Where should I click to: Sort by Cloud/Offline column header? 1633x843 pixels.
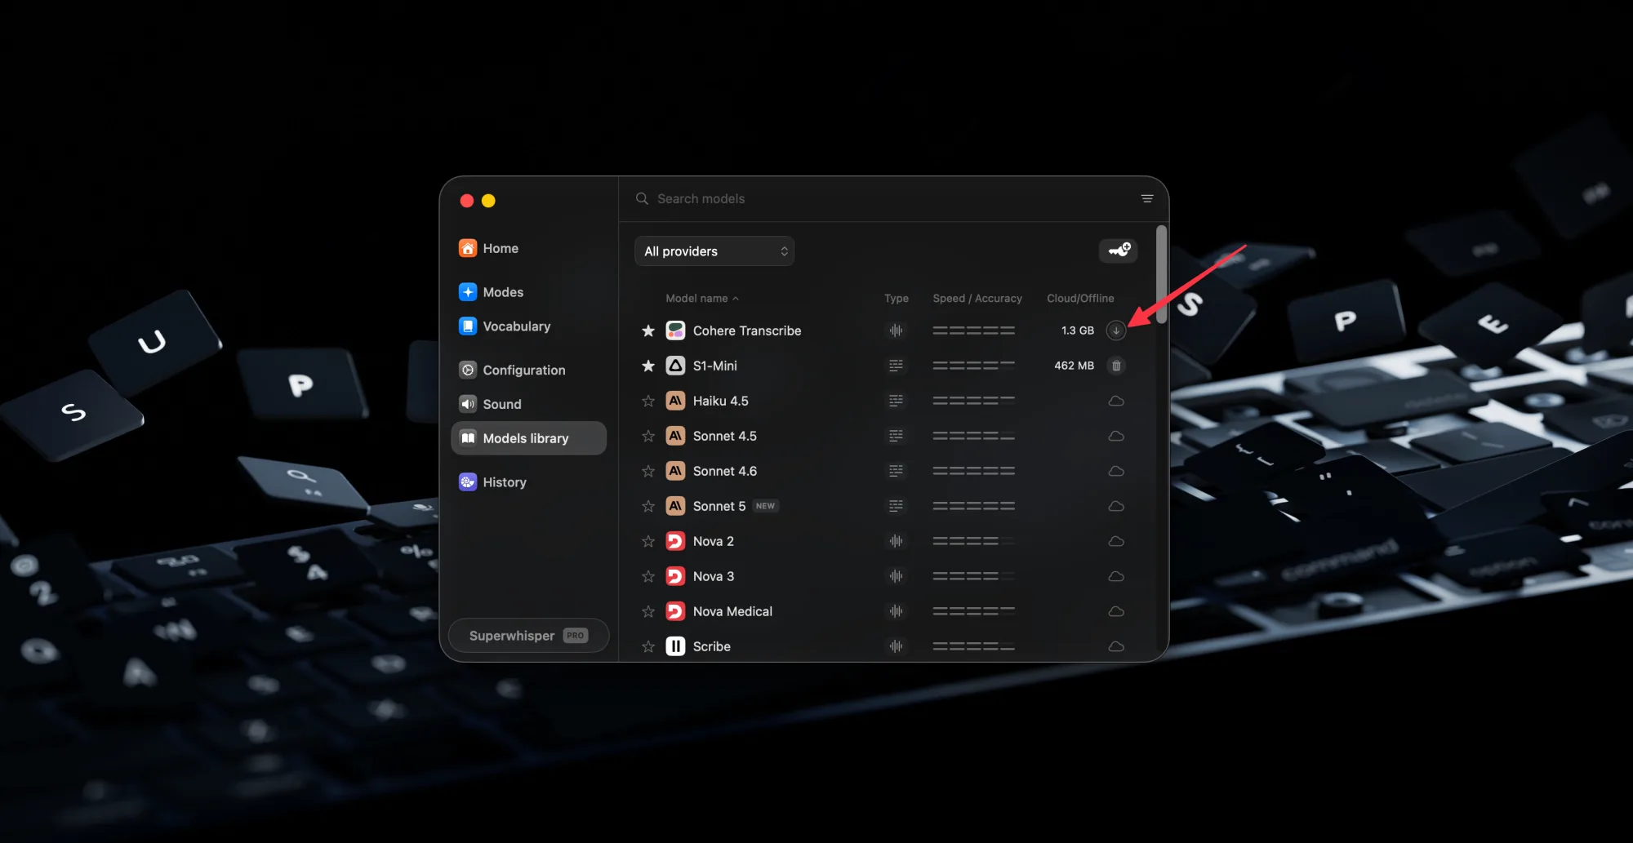(x=1080, y=299)
